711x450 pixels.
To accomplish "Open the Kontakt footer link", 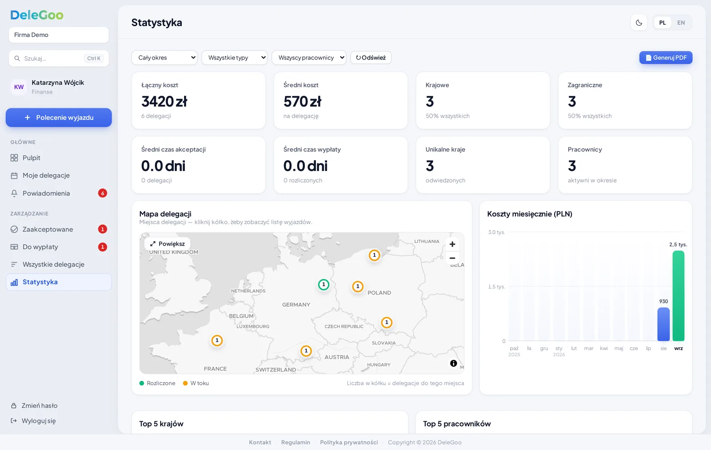I will coord(260,442).
